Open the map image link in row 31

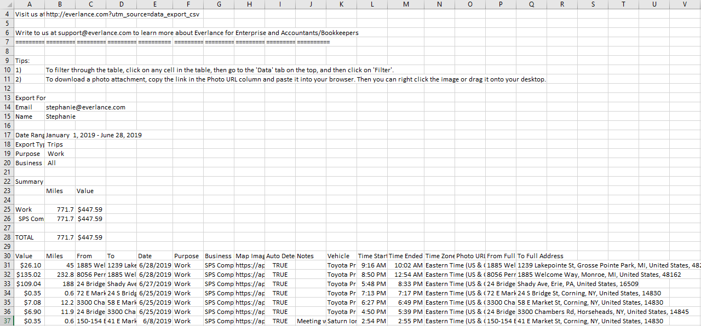[250, 265]
